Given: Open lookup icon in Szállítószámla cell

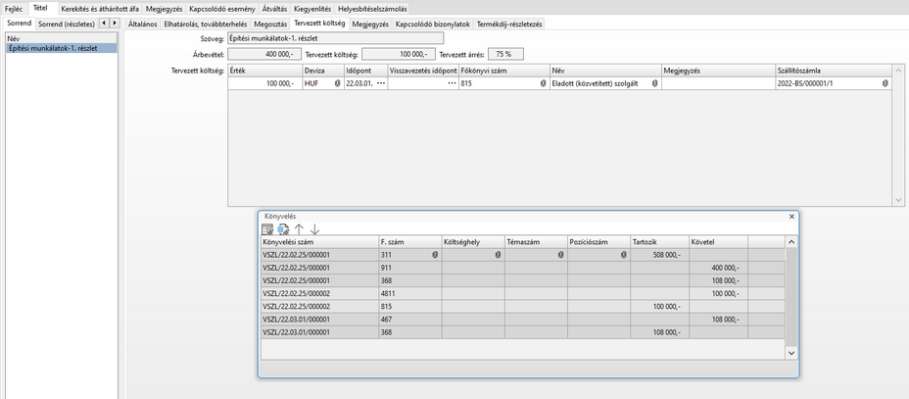Looking at the screenshot, I should click(x=885, y=84).
